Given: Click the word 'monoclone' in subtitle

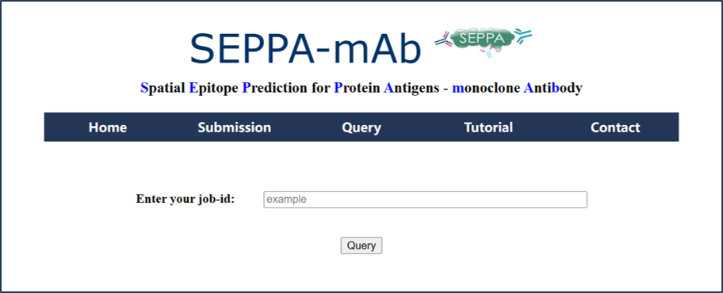Looking at the screenshot, I should point(485,88).
